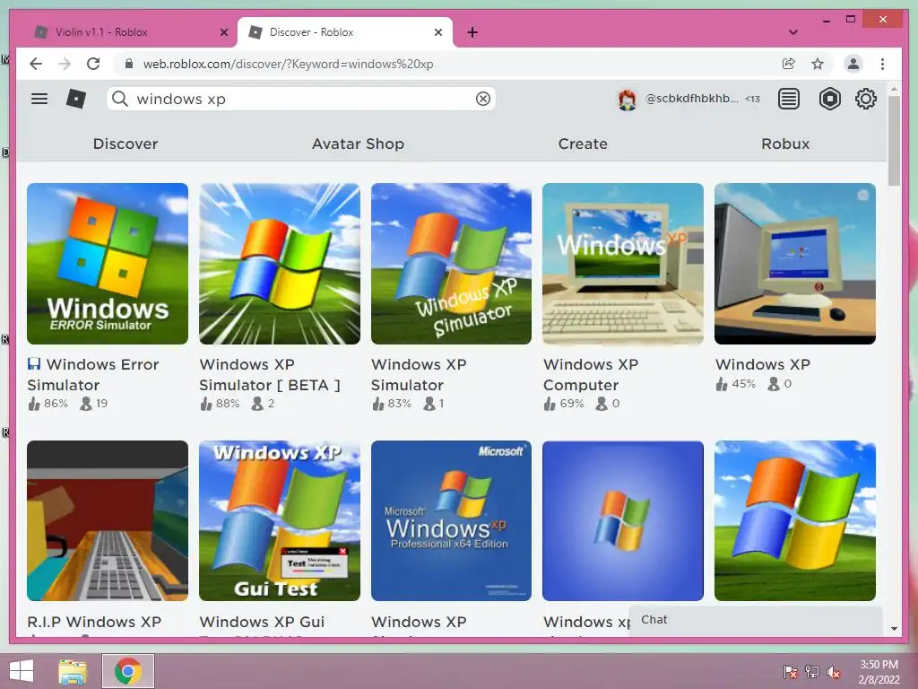Open the Discover navigation item
This screenshot has height=689, width=918.
pyautogui.click(x=126, y=144)
